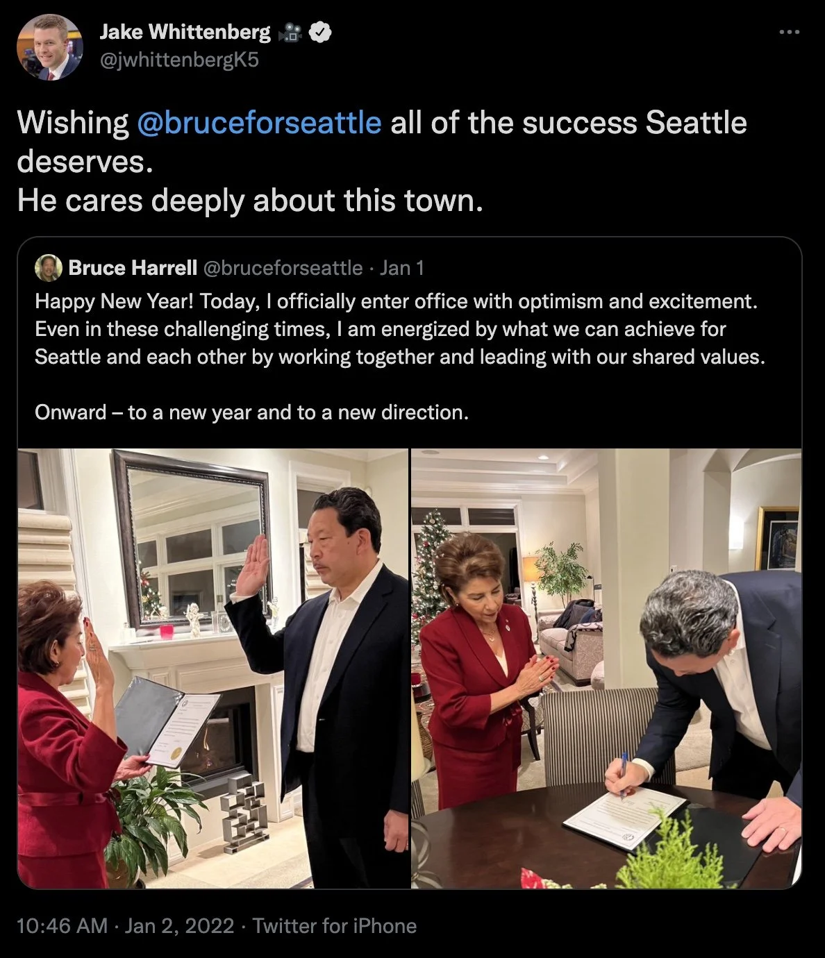Image resolution: width=825 pixels, height=958 pixels.
Task: Click 'Wishing' at the start of the tweet
Action: (72, 123)
